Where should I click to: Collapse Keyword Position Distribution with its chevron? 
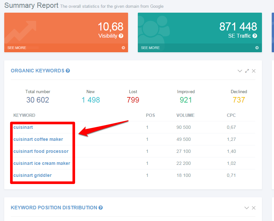[x=246, y=208]
